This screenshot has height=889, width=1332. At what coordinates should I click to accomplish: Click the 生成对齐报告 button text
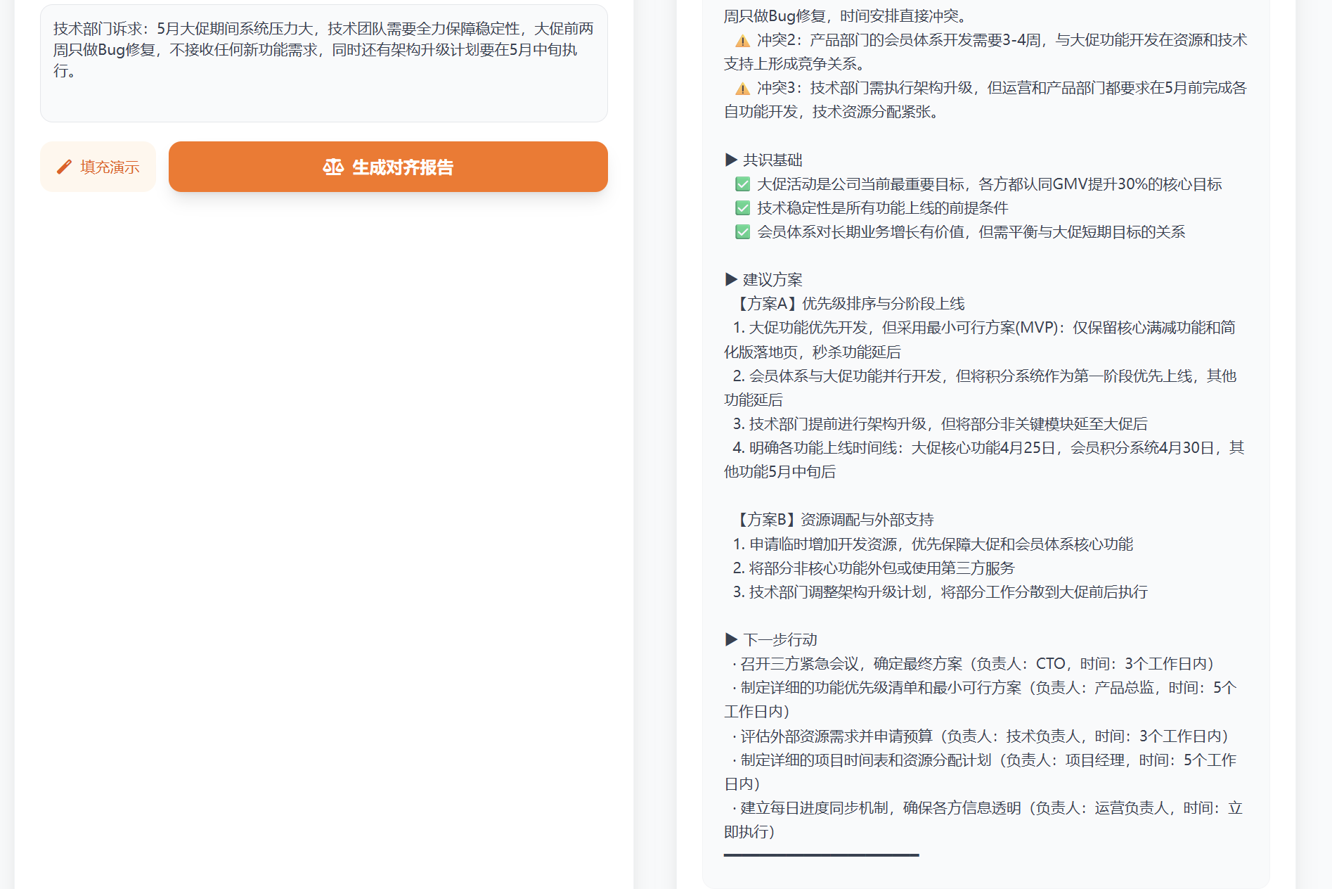[402, 167]
